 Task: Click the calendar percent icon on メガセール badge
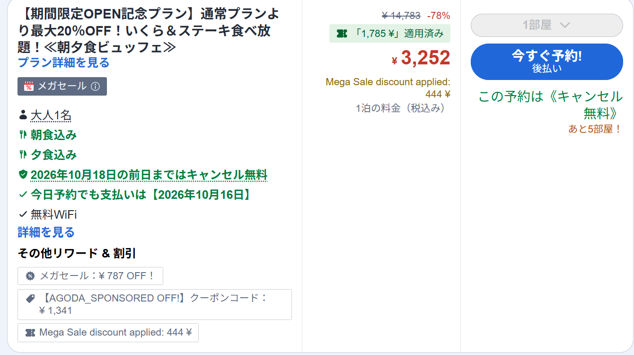click(29, 86)
